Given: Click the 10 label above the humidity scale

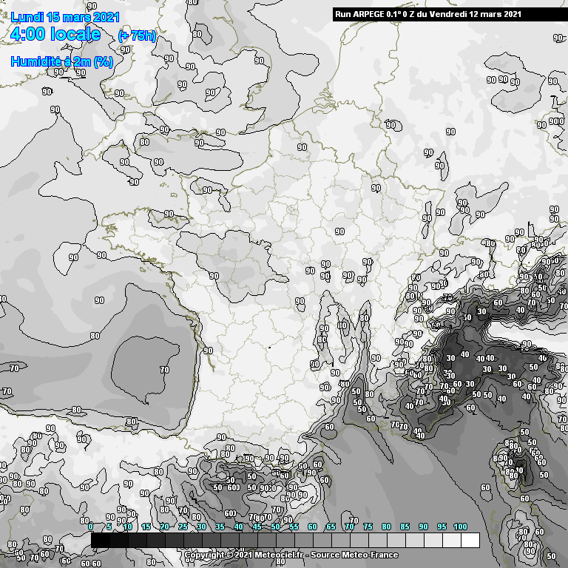Looking at the screenshot, I should click(127, 527).
